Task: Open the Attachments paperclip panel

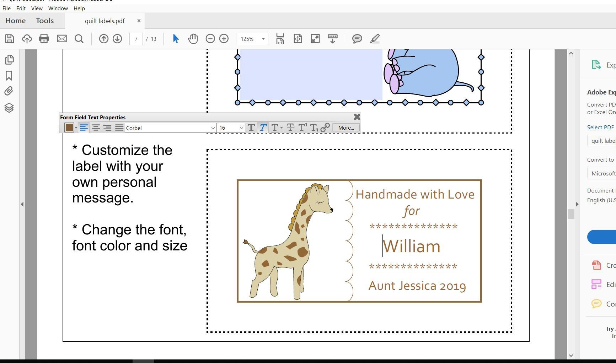Action: click(x=9, y=91)
